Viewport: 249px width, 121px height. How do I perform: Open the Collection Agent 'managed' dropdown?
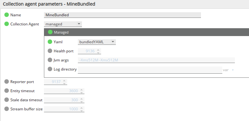coord(63,24)
